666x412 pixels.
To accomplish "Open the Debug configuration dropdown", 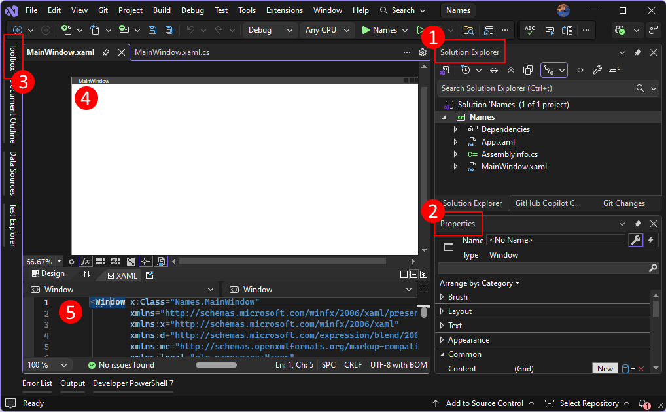I will [270, 29].
